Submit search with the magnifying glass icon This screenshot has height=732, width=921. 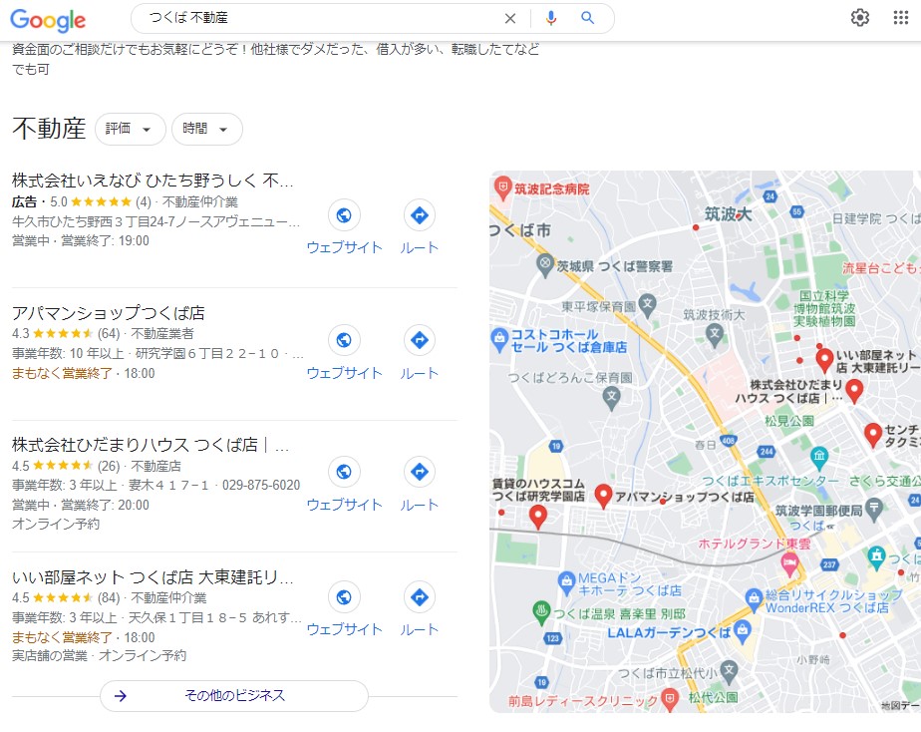(x=587, y=18)
